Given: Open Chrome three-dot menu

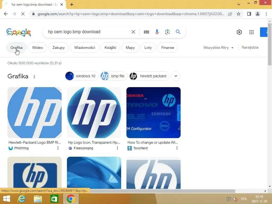Looking at the screenshot, I should [x=266, y=14].
